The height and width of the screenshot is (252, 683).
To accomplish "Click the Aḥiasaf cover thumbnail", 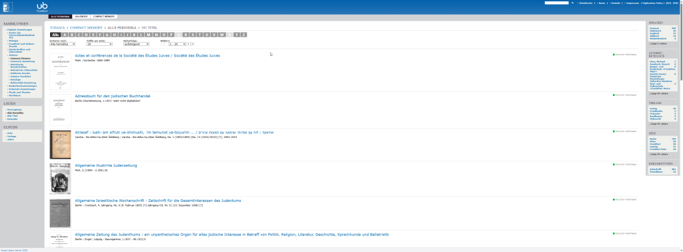I will coord(60,145).
